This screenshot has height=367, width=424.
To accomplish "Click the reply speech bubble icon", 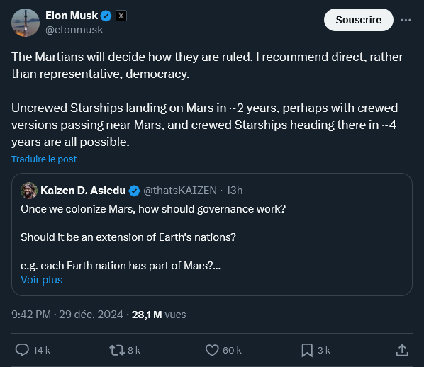I will (x=22, y=350).
